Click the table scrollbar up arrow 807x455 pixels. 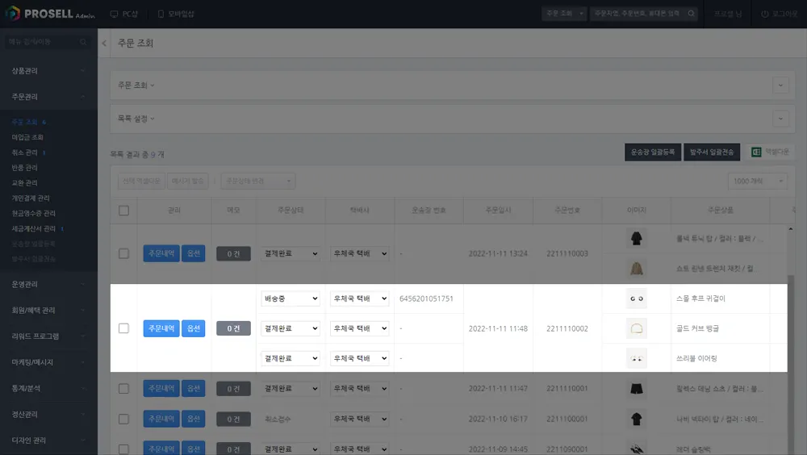(791, 228)
